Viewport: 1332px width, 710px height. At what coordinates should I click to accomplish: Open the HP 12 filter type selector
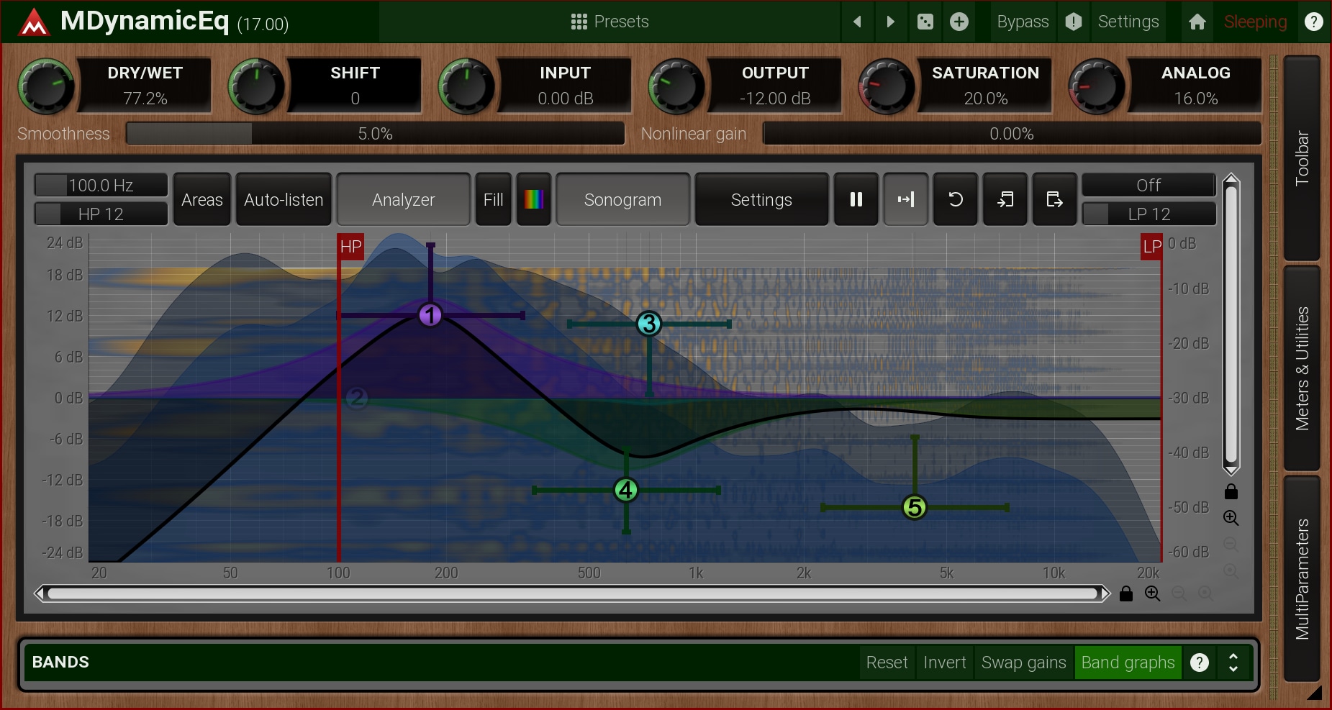click(101, 214)
